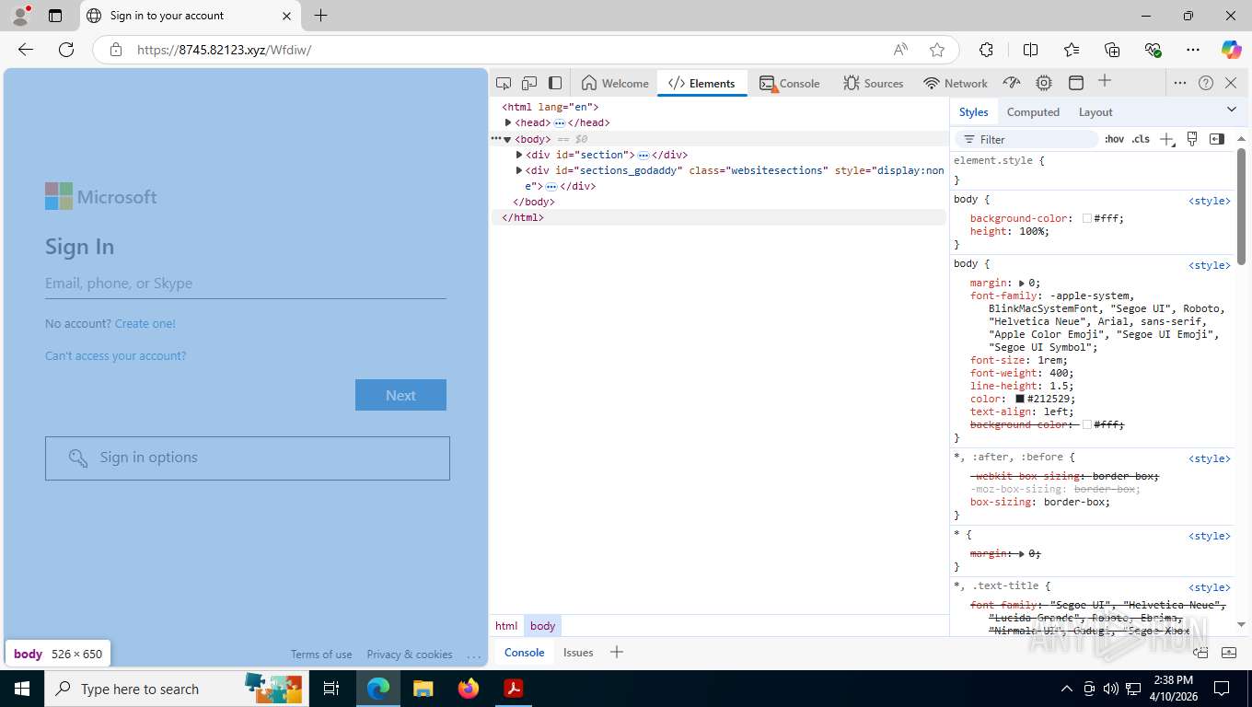This screenshot has height=707, width=1252.
Task: Open the strikethrough background-color #fff swatch
Action: point(1087,425)
